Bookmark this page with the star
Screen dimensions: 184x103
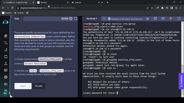[x=152, y=8]
